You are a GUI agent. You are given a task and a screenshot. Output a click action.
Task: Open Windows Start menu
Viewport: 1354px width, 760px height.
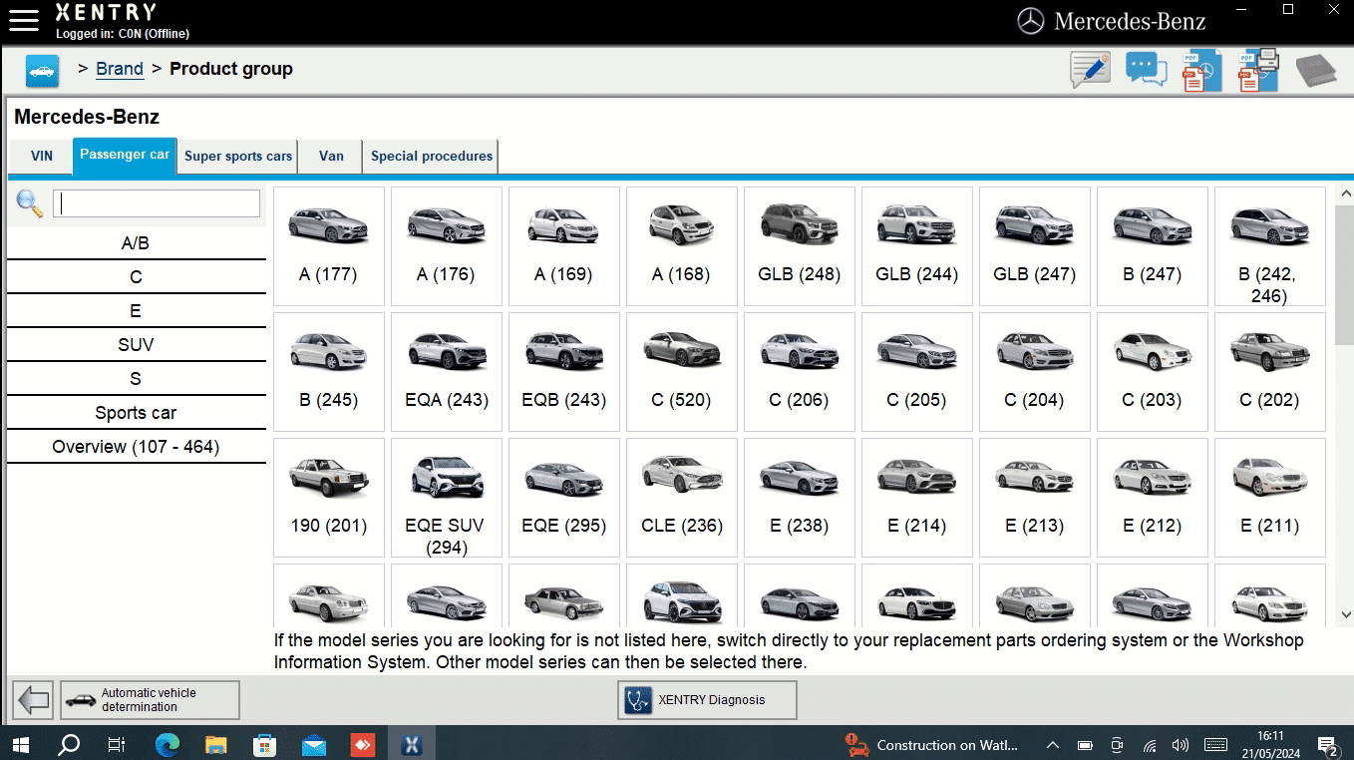coord(20,744)
